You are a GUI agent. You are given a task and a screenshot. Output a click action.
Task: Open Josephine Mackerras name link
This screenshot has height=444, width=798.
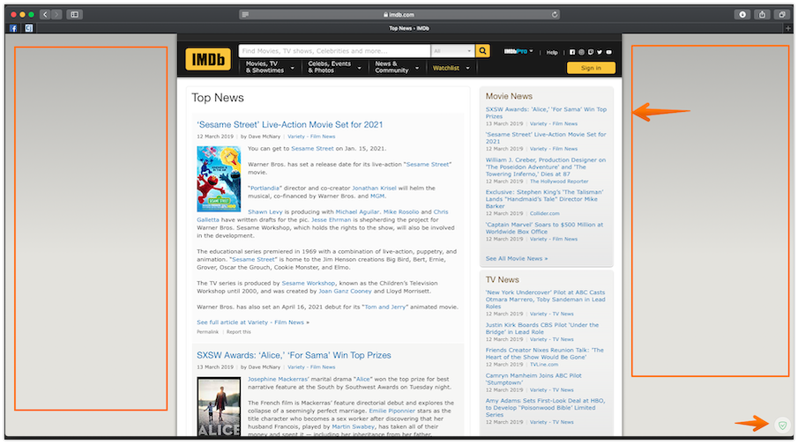pyautogui.click(x=278, y=380)
